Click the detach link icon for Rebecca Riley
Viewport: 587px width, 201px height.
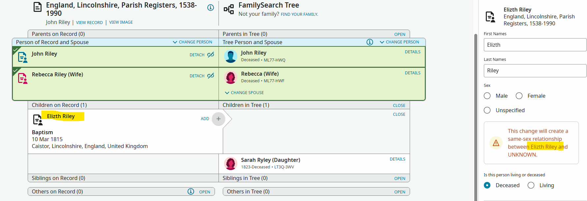pyautogui.click(x=211, y=76)
